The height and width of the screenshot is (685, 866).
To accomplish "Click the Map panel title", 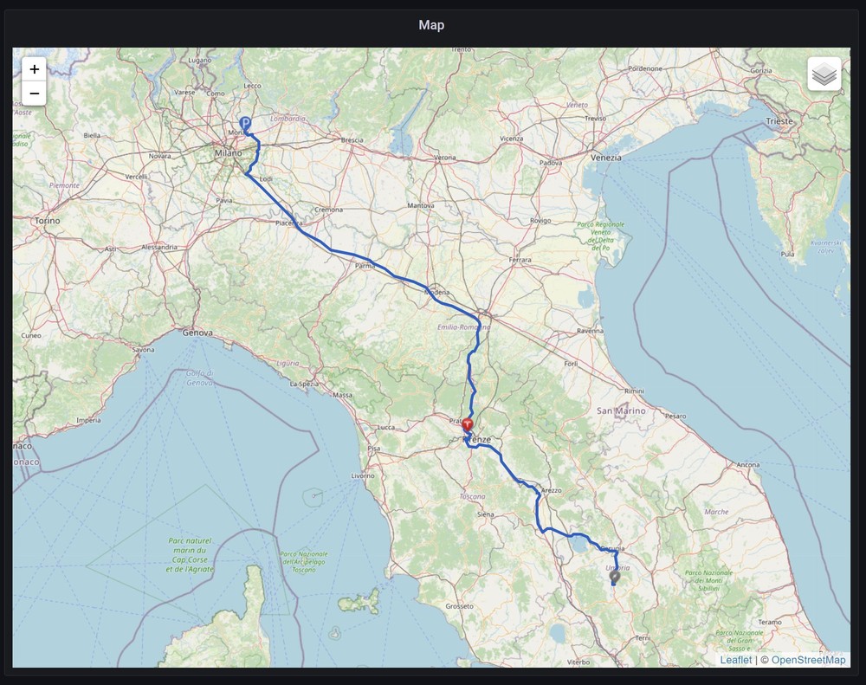I will [x=431, y=25].
